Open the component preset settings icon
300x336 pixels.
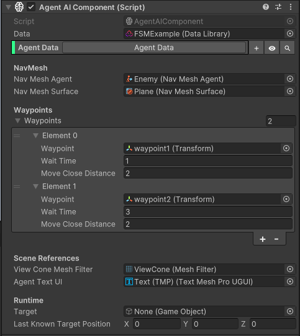click(x=278, y=7)
